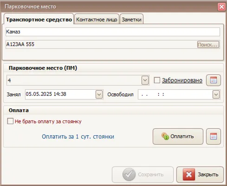Switch to the Заметки tab

coord(131,20)
